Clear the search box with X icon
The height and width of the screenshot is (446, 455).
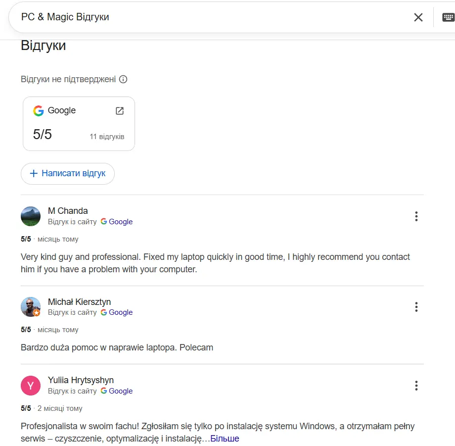[418, 17]
